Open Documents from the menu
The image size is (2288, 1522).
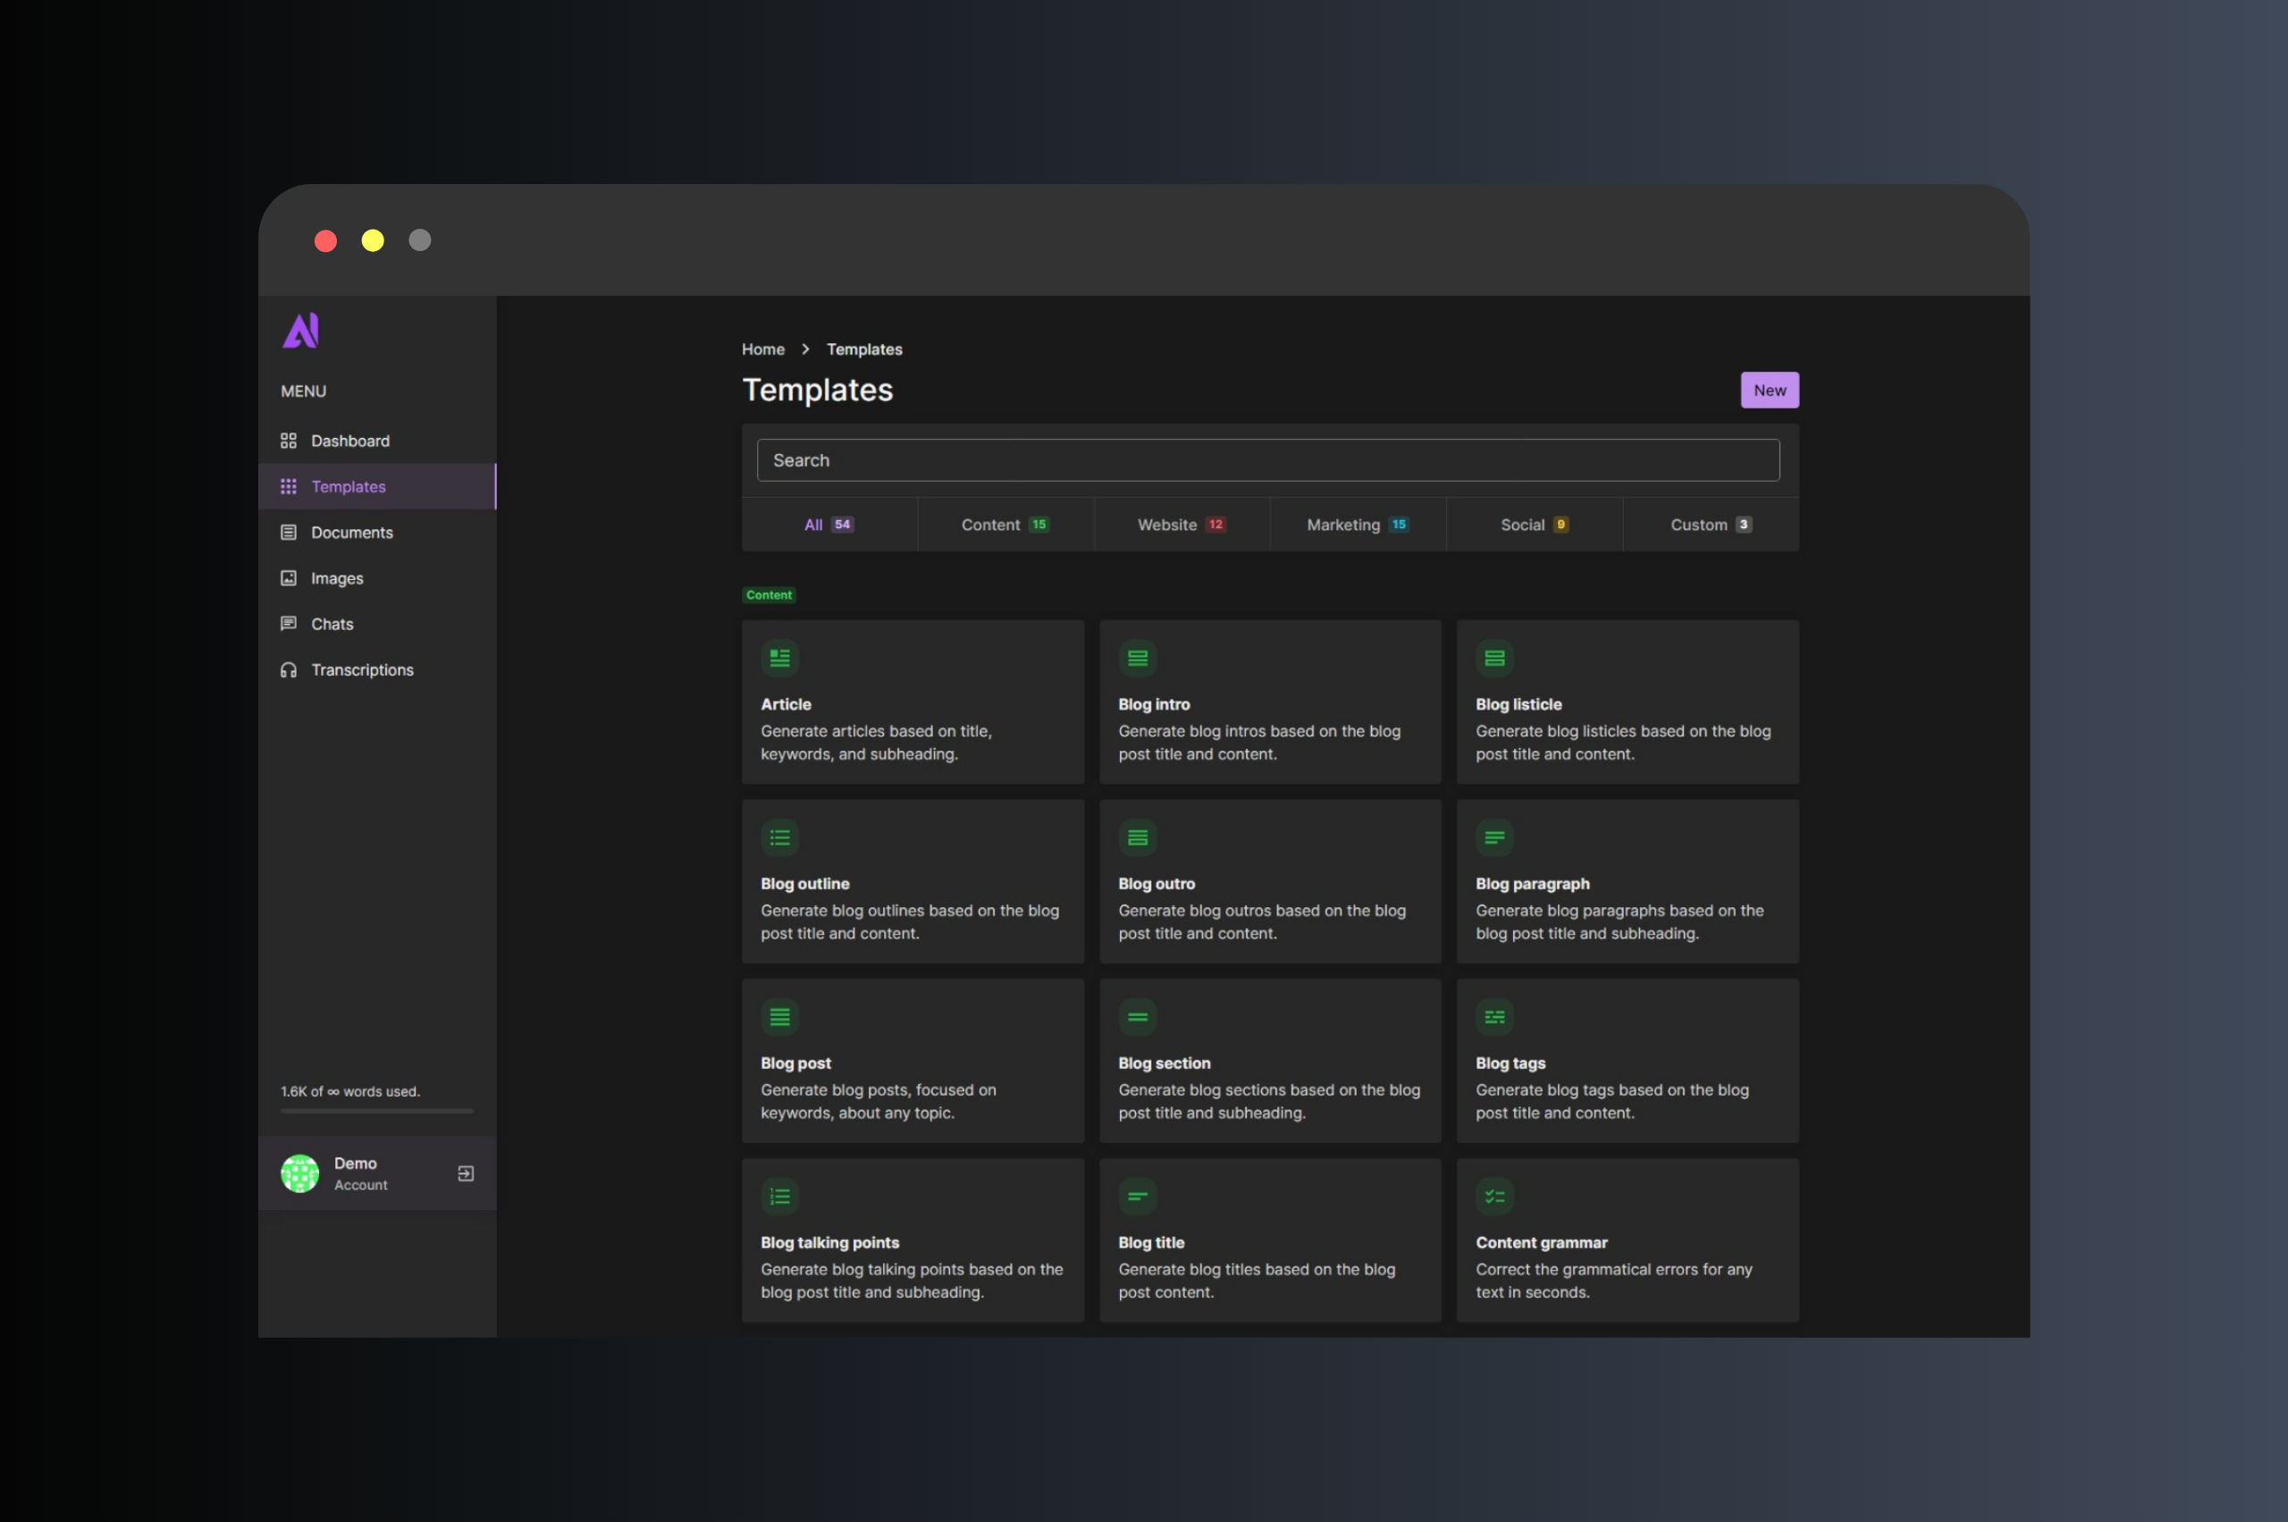pyautogui.click(x=351, y=533)
